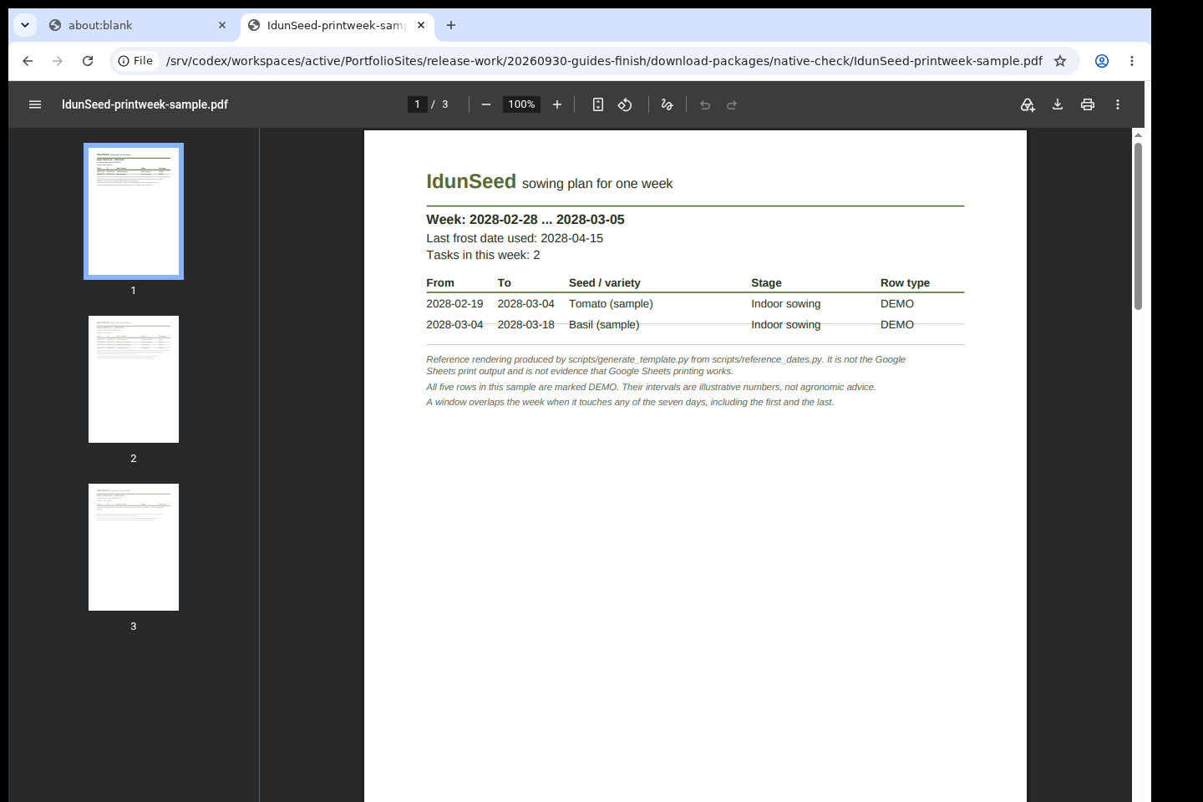The width and height of the screenshot is (1203, 802).
Task: Select page 2 thumbnail
Action: pos(134,379)
